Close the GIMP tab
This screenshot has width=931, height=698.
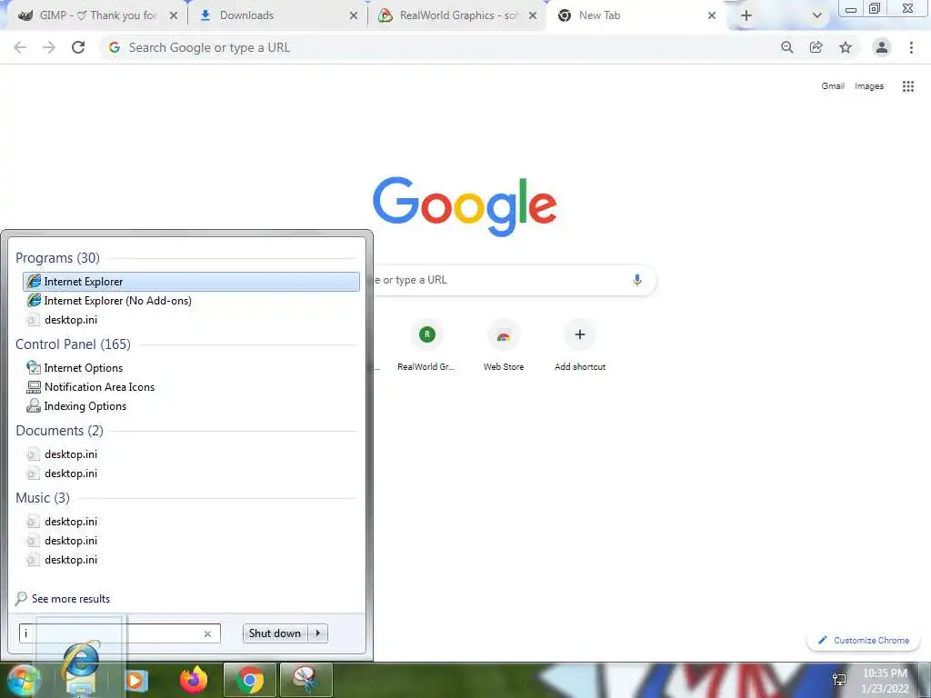[174, 15]
